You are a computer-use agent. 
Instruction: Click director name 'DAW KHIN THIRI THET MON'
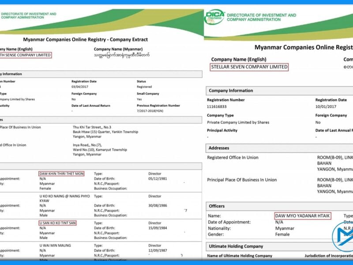coord(61,174)
